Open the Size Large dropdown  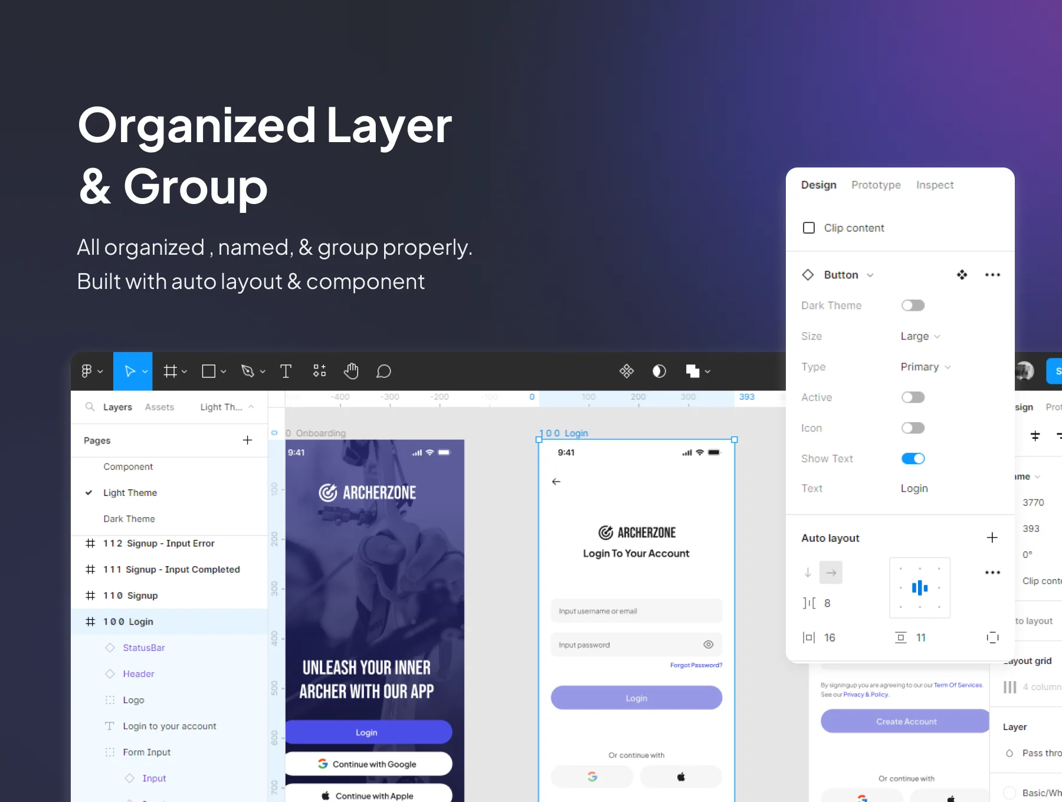(920, 336)
